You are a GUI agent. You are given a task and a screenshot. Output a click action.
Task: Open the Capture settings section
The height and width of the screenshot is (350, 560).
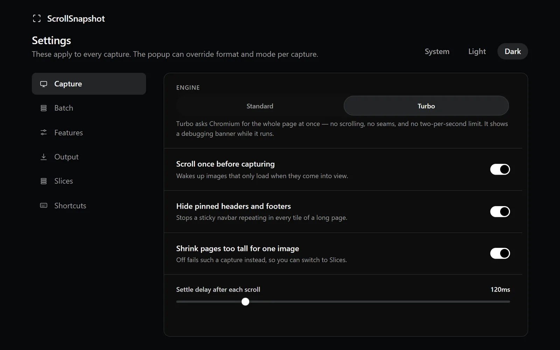pyautogui.click(x=89, y=84)
